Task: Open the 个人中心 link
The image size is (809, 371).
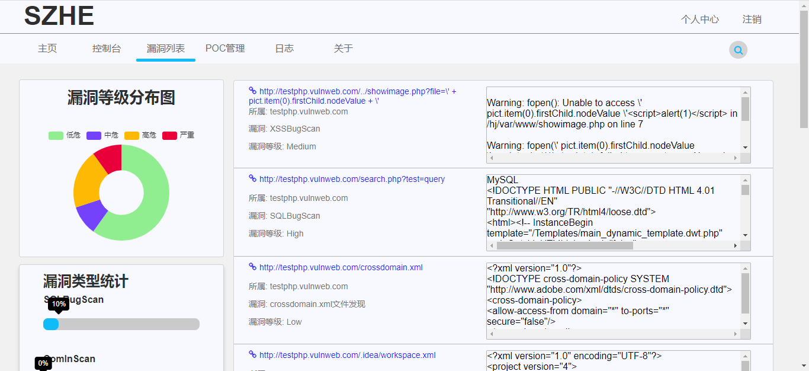Action: pyautogui.click(x=700, y=18)
